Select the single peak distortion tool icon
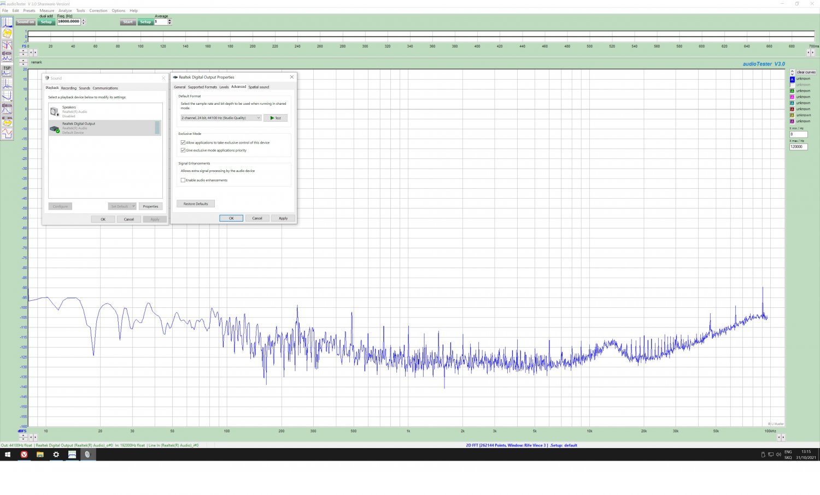 [x=7, y=84]
